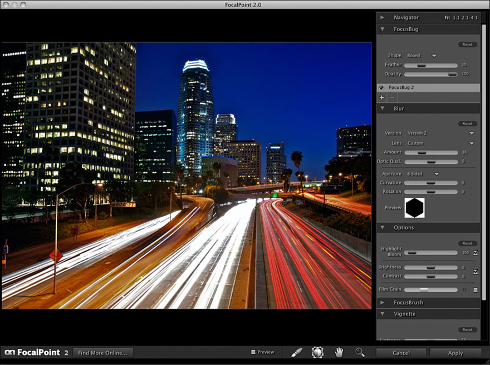Set navigator zoom to 2:1
The width and height of the screenshot is (490, 365).
pyautogui.click(x=465, y=18)
